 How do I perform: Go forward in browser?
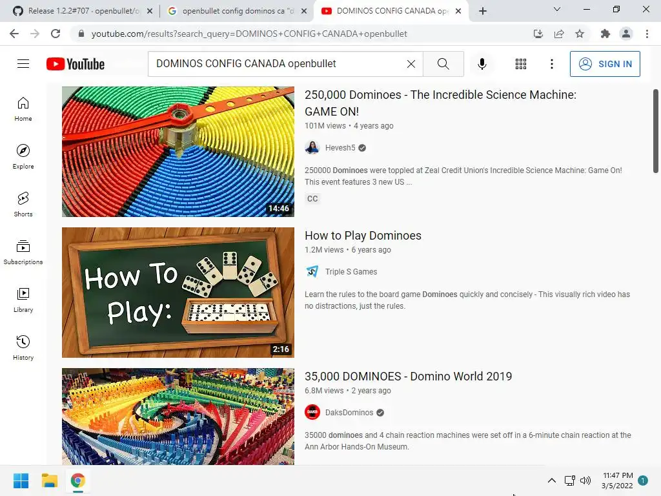pos(35,34)
